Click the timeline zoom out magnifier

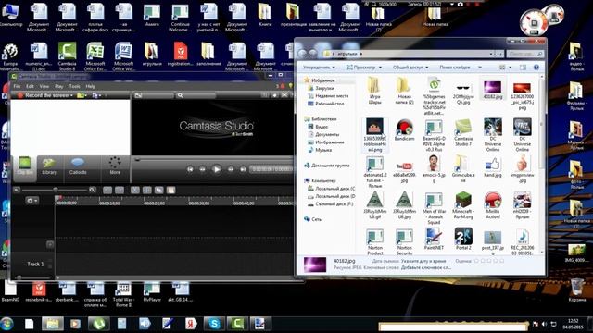pos(17,190)
